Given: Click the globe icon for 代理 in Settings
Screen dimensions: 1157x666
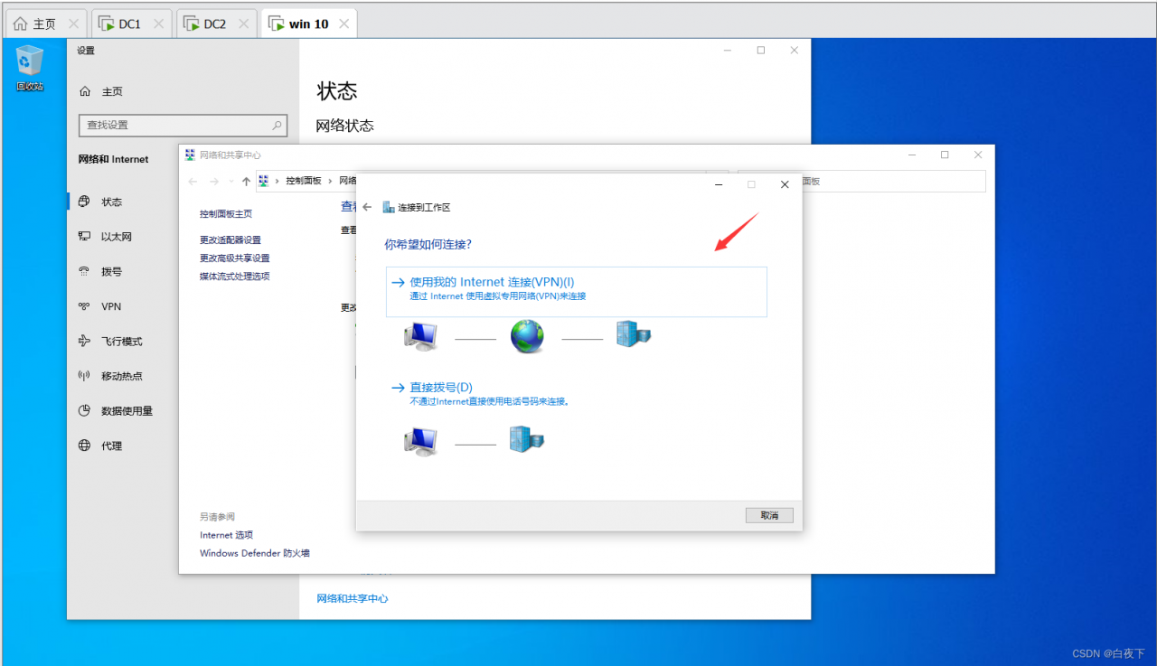Looking at the screenshot, I should click(85, 446).
